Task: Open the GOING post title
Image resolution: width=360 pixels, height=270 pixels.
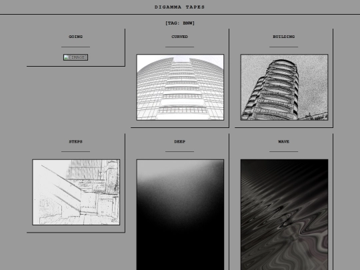Action: (75, 37)
